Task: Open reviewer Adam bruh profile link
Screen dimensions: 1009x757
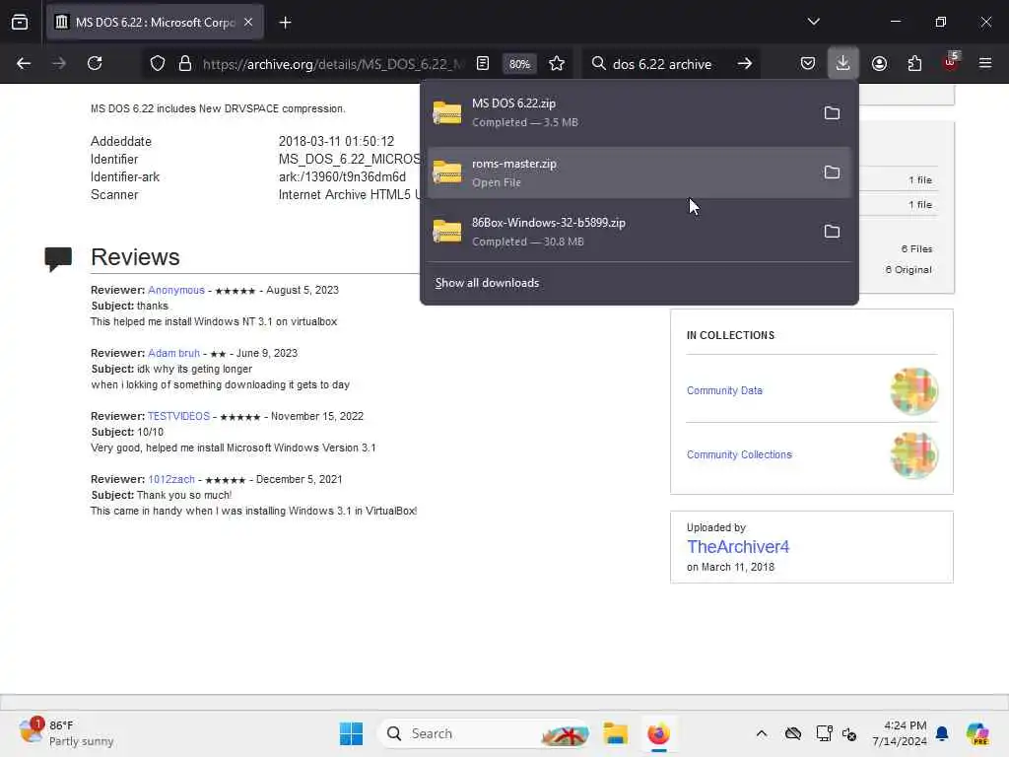Action: 173,354
